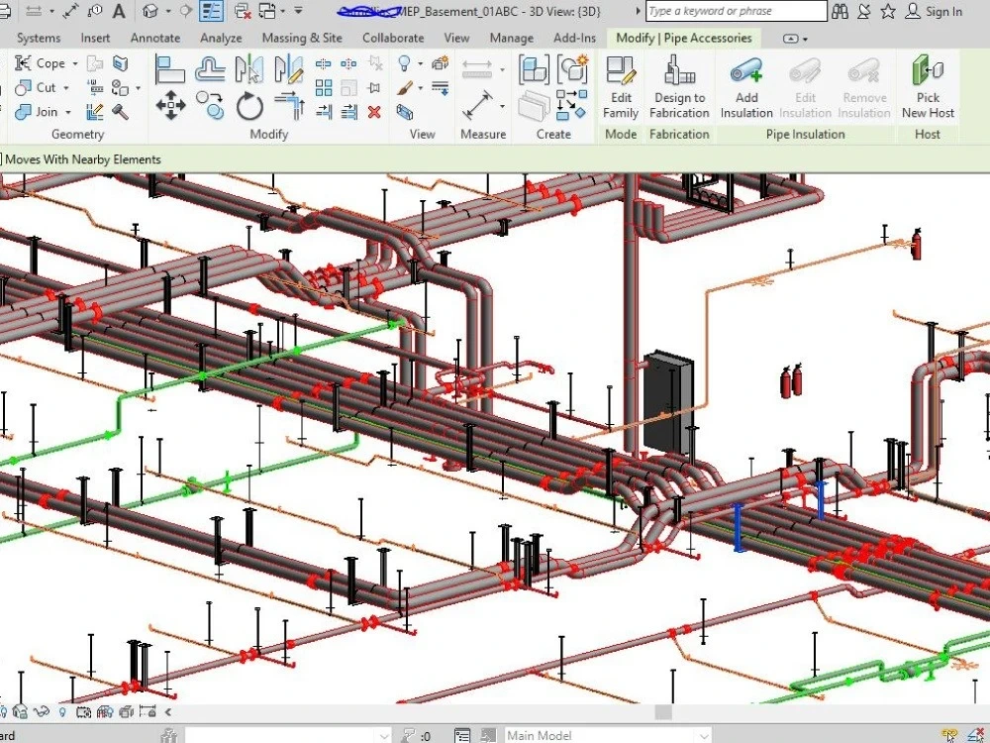Select the Copy tool
The height and width of the screenshot is (743, 990).
click(210, 105)
